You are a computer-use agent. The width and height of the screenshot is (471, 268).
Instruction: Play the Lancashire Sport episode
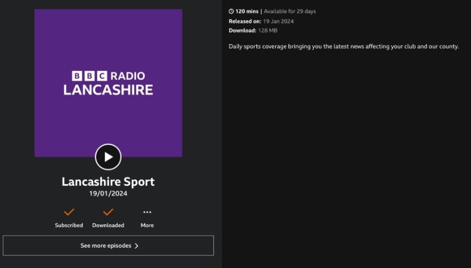pos(108,157)
